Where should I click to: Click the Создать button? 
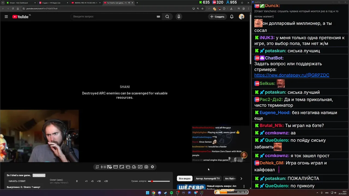(x=217, y=17)
